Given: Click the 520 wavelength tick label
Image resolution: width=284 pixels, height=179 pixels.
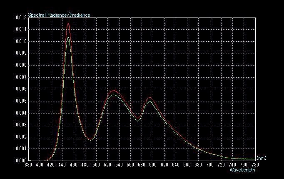Looking at the screenshot, I should click(107, 165).
